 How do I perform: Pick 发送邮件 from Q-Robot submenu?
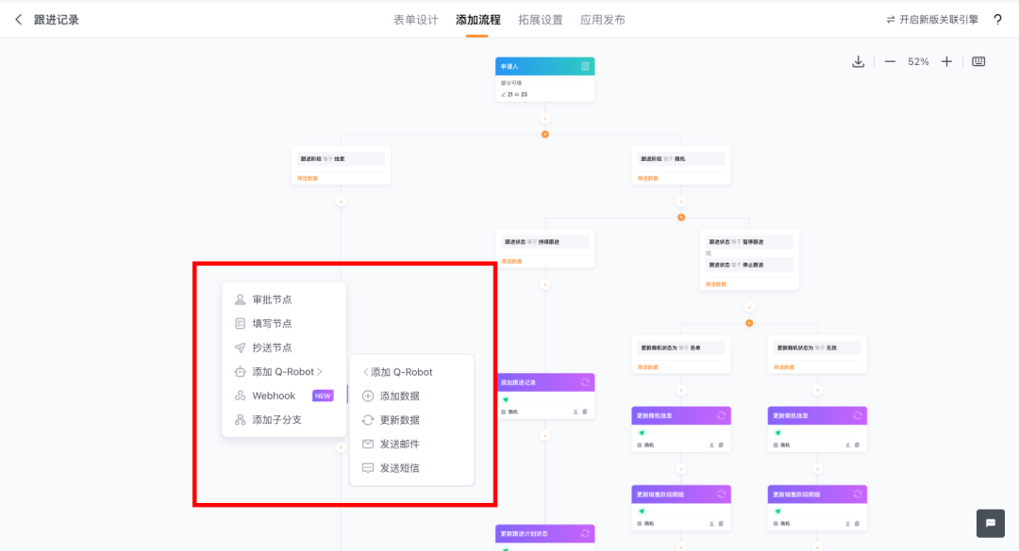pyautogui.click(x=399, y=444)
